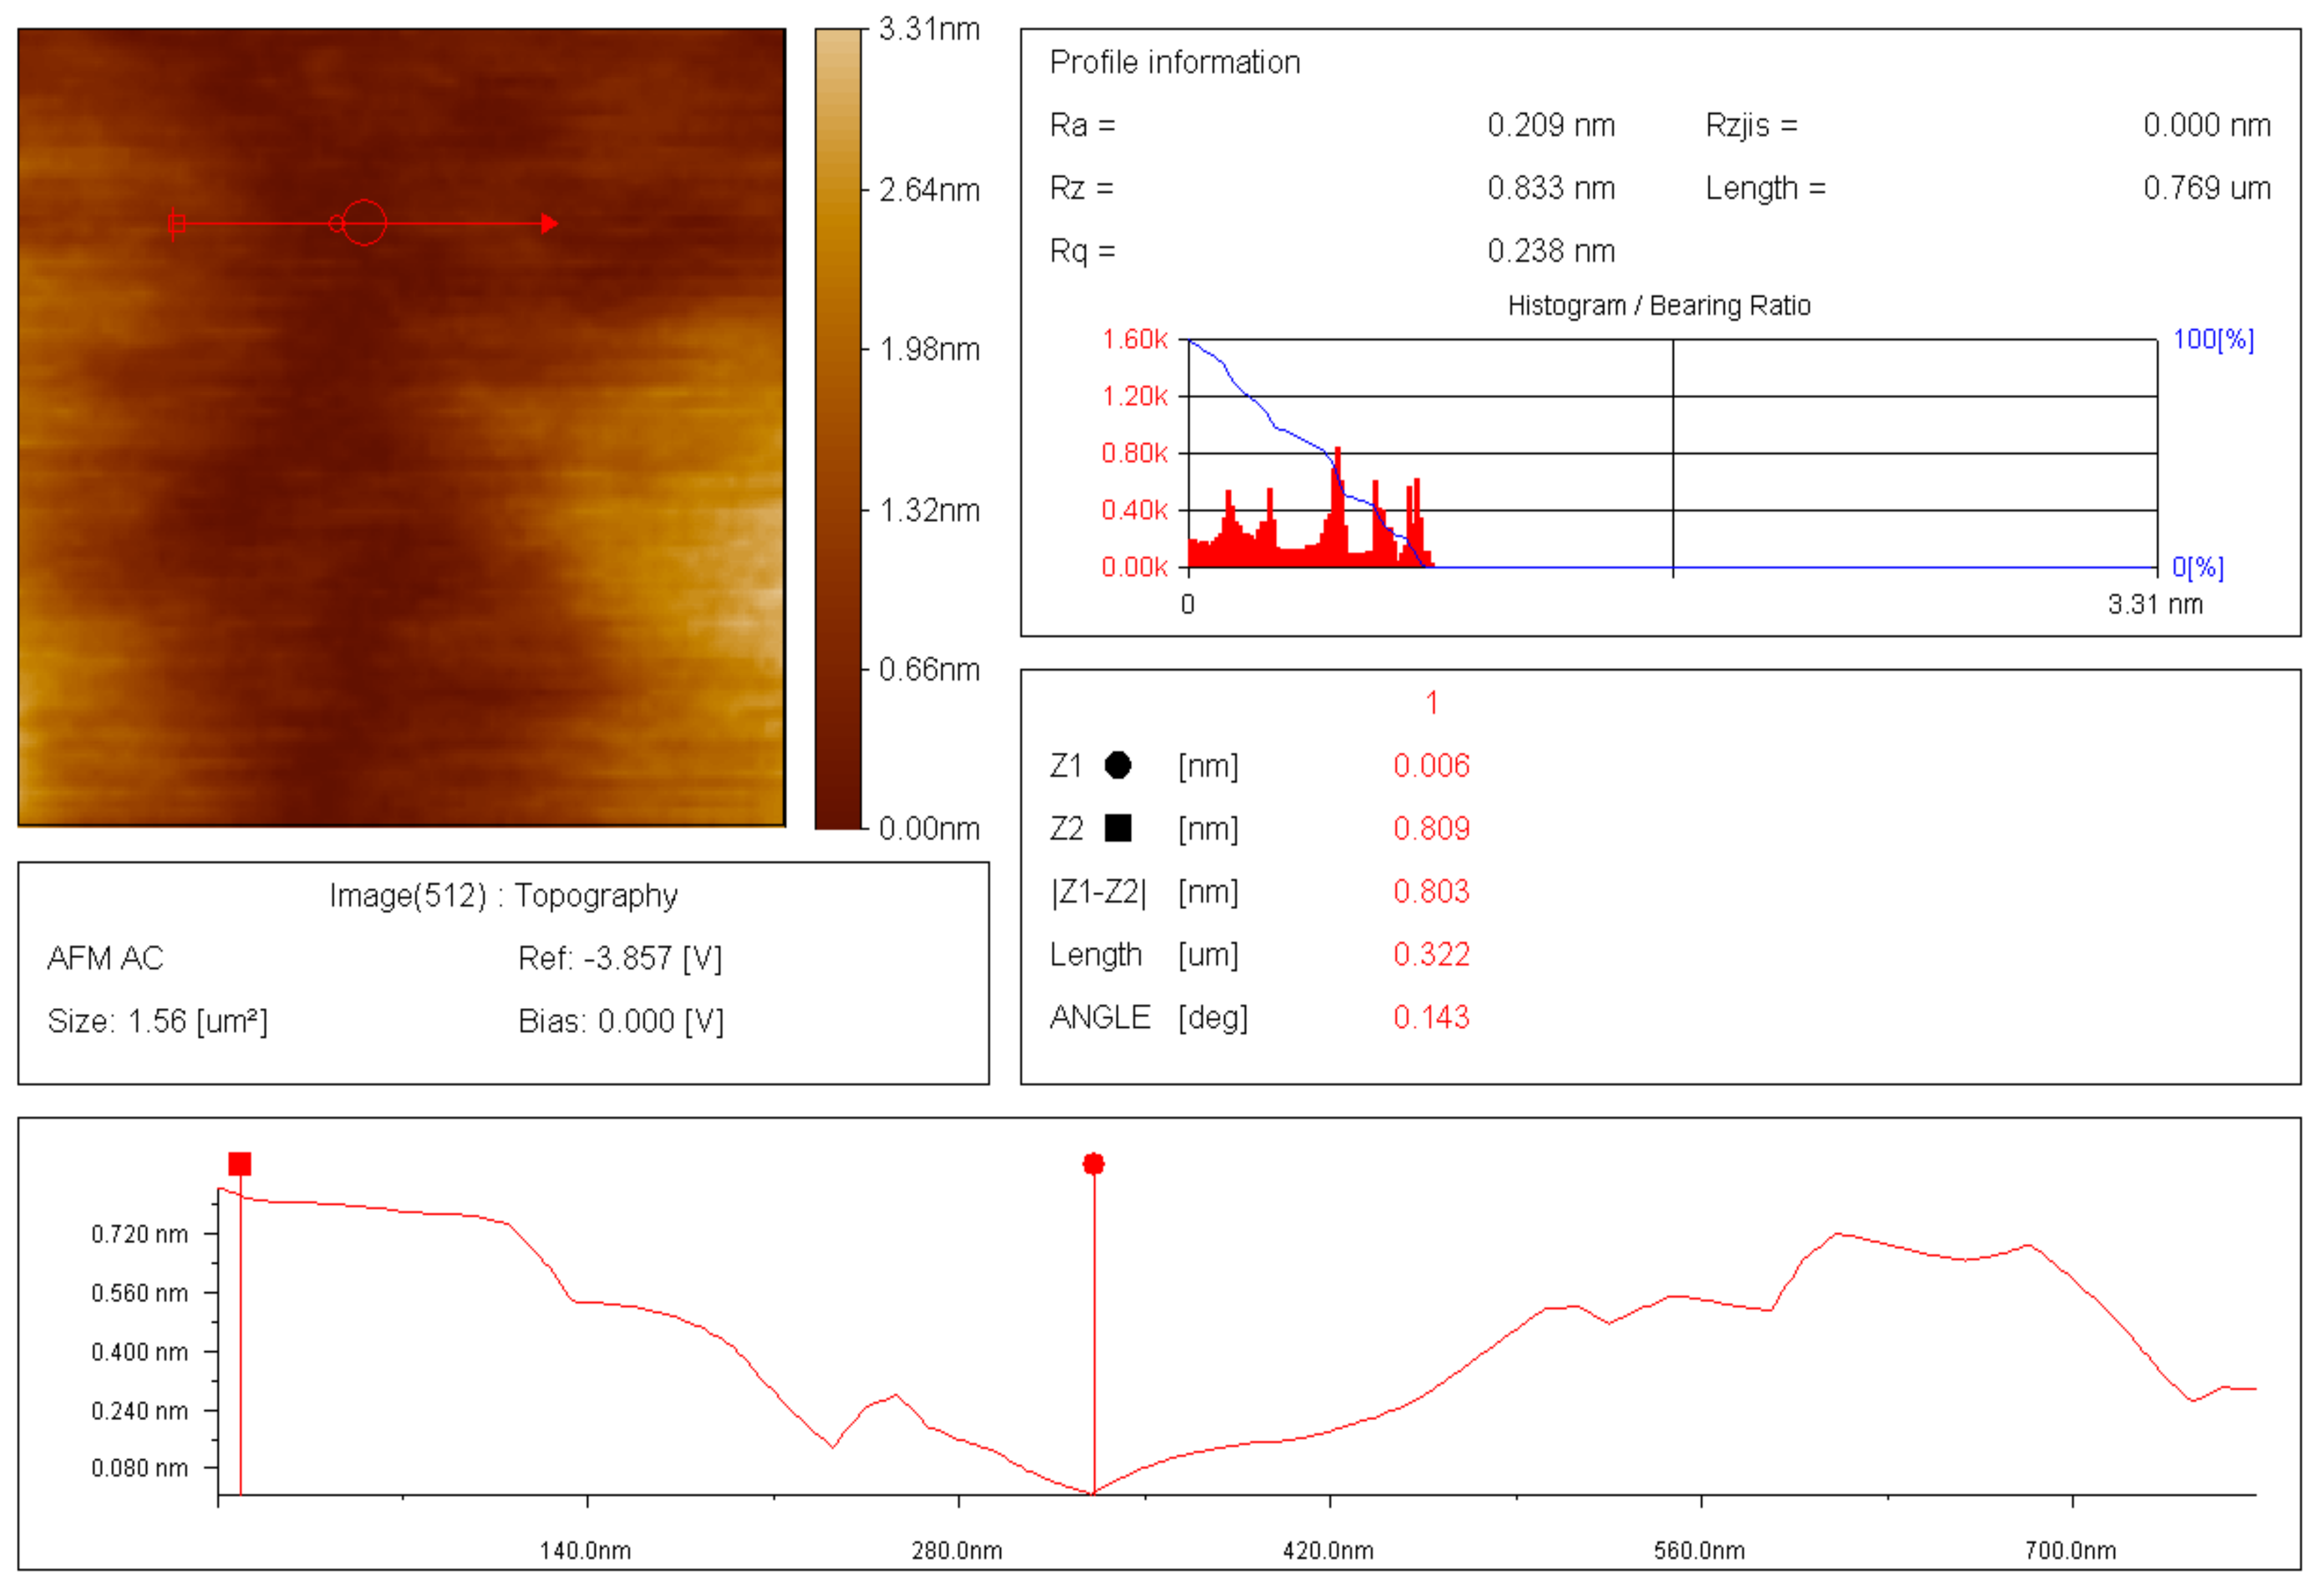Click the height color scale bar
Screen dimensions: 2324x1593
click(838, 428)
